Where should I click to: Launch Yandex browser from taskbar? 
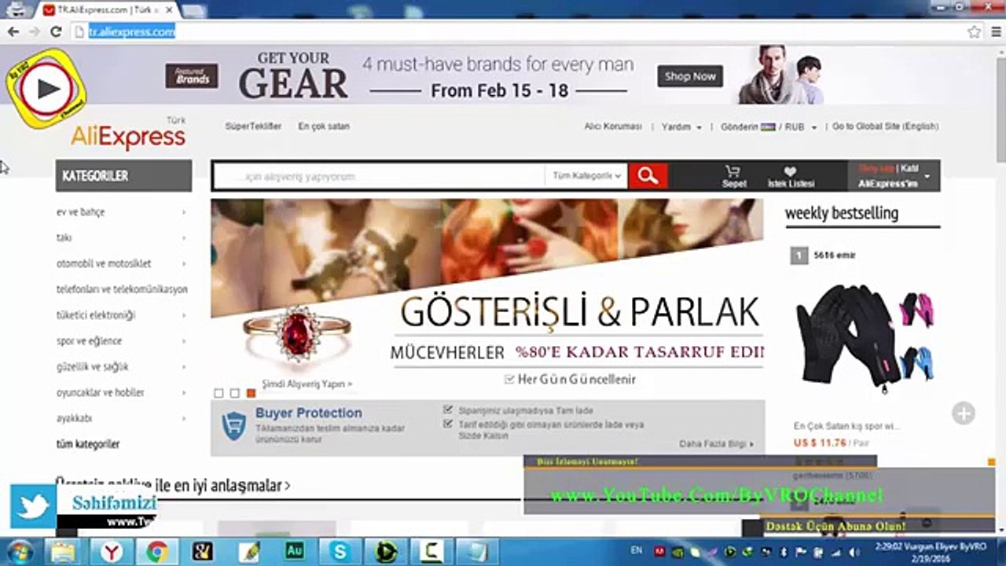111,552
